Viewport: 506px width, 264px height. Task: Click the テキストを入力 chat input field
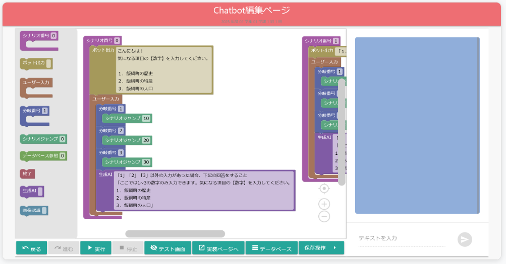(x=402, y=238)
